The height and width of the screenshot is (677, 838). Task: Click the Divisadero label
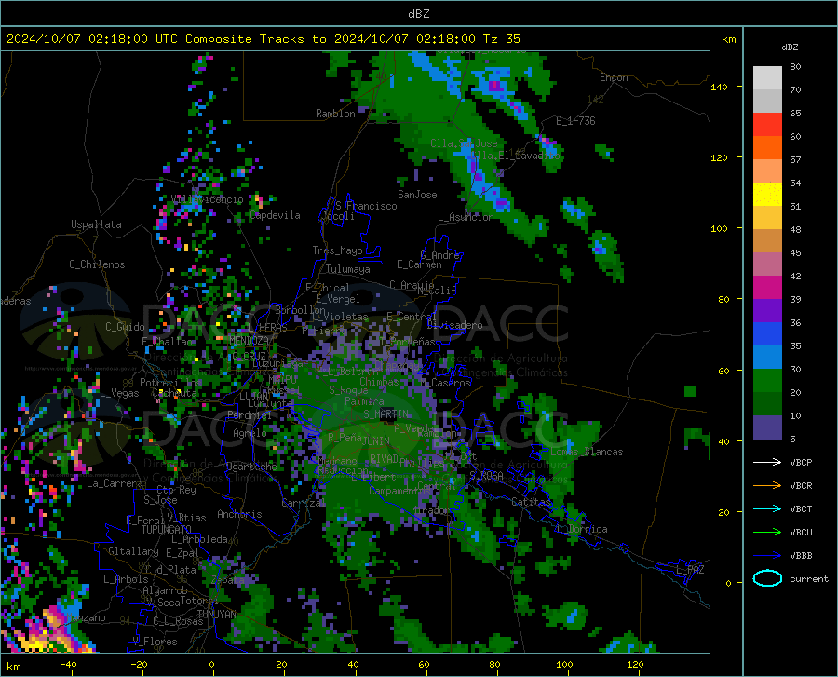(454, 325)
